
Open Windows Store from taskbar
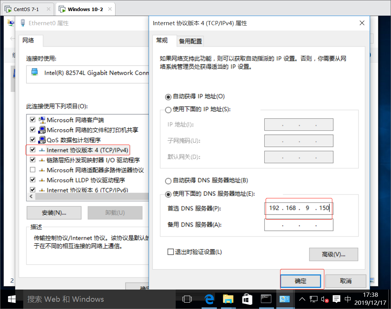point(247,299)
